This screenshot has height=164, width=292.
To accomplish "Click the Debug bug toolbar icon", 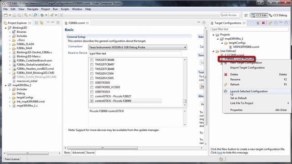I will click(42, 15).
